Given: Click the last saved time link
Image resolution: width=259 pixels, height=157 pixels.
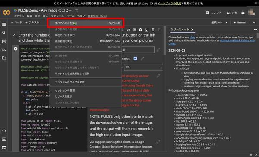Looking at the screenshot, I should click(97, 16).
